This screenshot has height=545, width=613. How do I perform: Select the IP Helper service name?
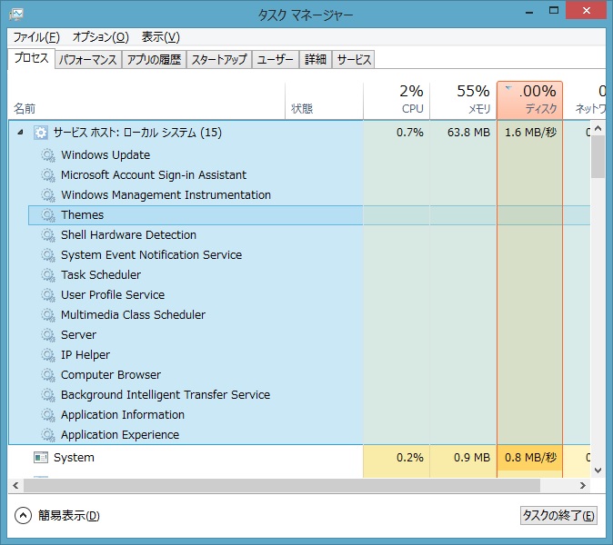point(85,355)
